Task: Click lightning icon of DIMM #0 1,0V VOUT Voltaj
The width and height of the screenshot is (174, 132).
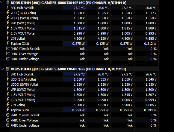Action: click(8, 33)
